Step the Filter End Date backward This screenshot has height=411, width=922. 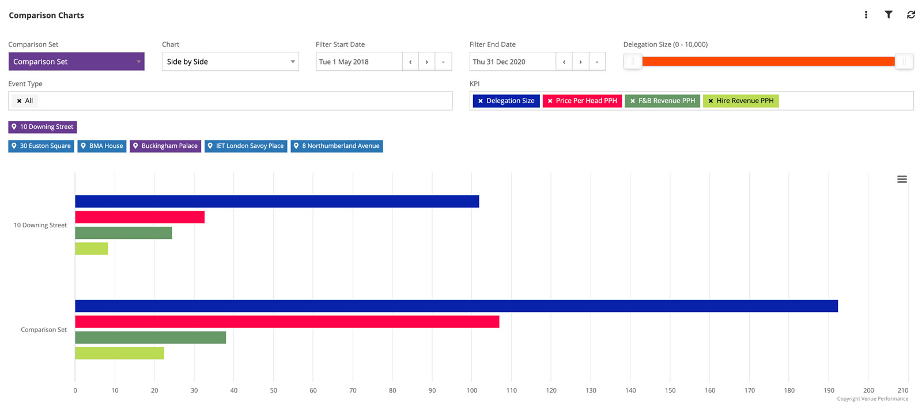pos(564,62)
